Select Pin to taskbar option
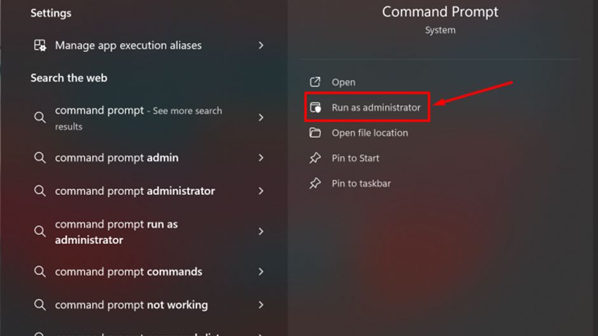Screen dimensions: 598x336 (x=361, y=184)
